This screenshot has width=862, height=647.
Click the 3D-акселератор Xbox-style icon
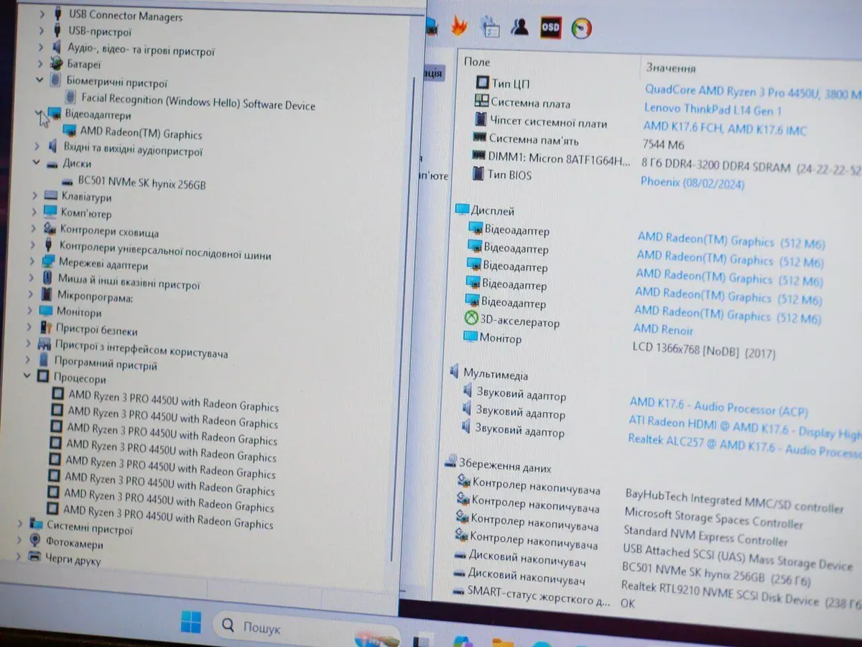pyautogui.click(x=470, y=320)
